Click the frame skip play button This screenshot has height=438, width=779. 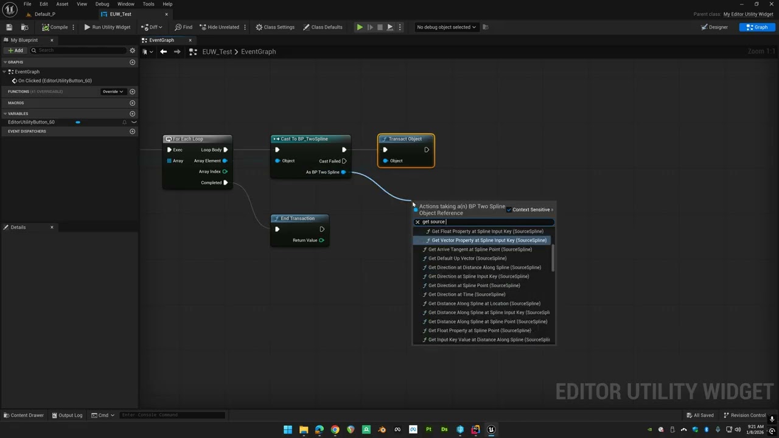tap(370, 27)
